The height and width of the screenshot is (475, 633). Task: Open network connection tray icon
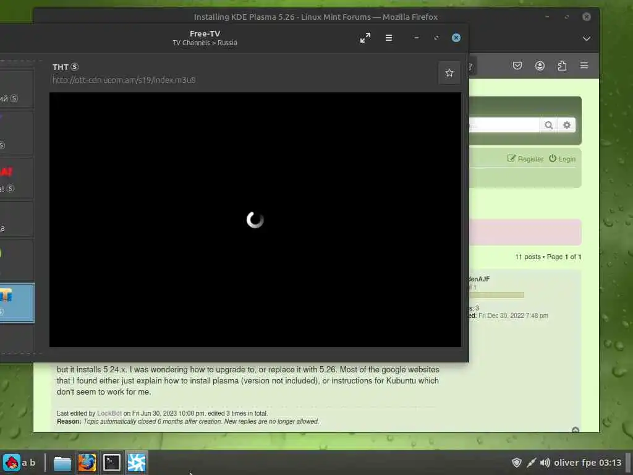pos(531,463)
